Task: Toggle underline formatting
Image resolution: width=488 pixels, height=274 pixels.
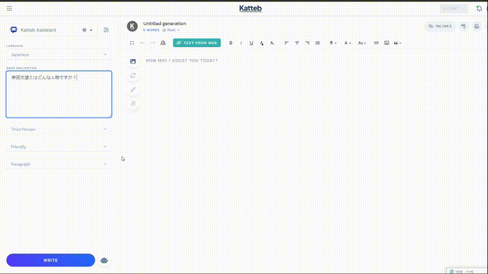Action: coord(251,43)
